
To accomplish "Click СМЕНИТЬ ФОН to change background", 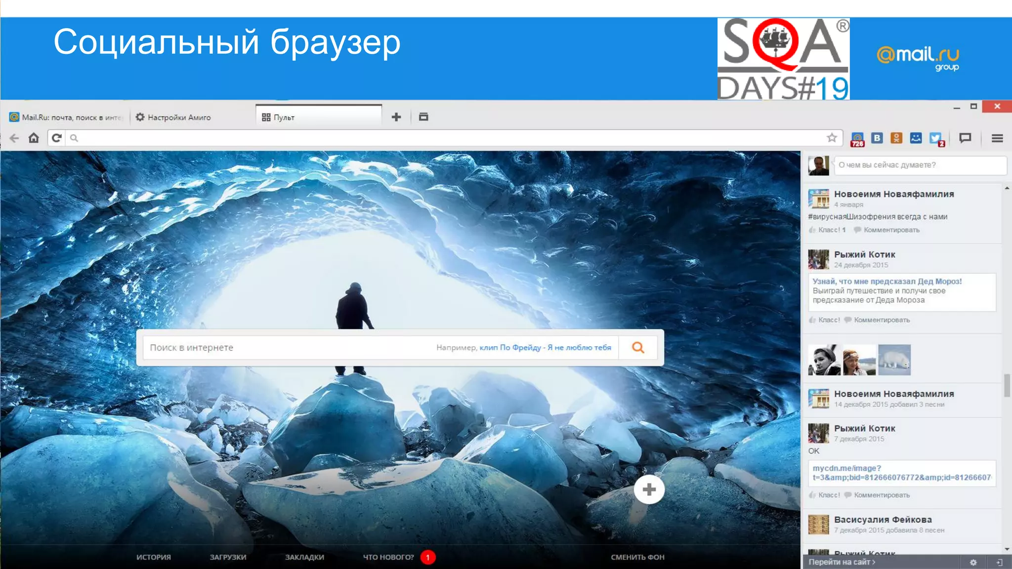I will (x=637, y=557).
